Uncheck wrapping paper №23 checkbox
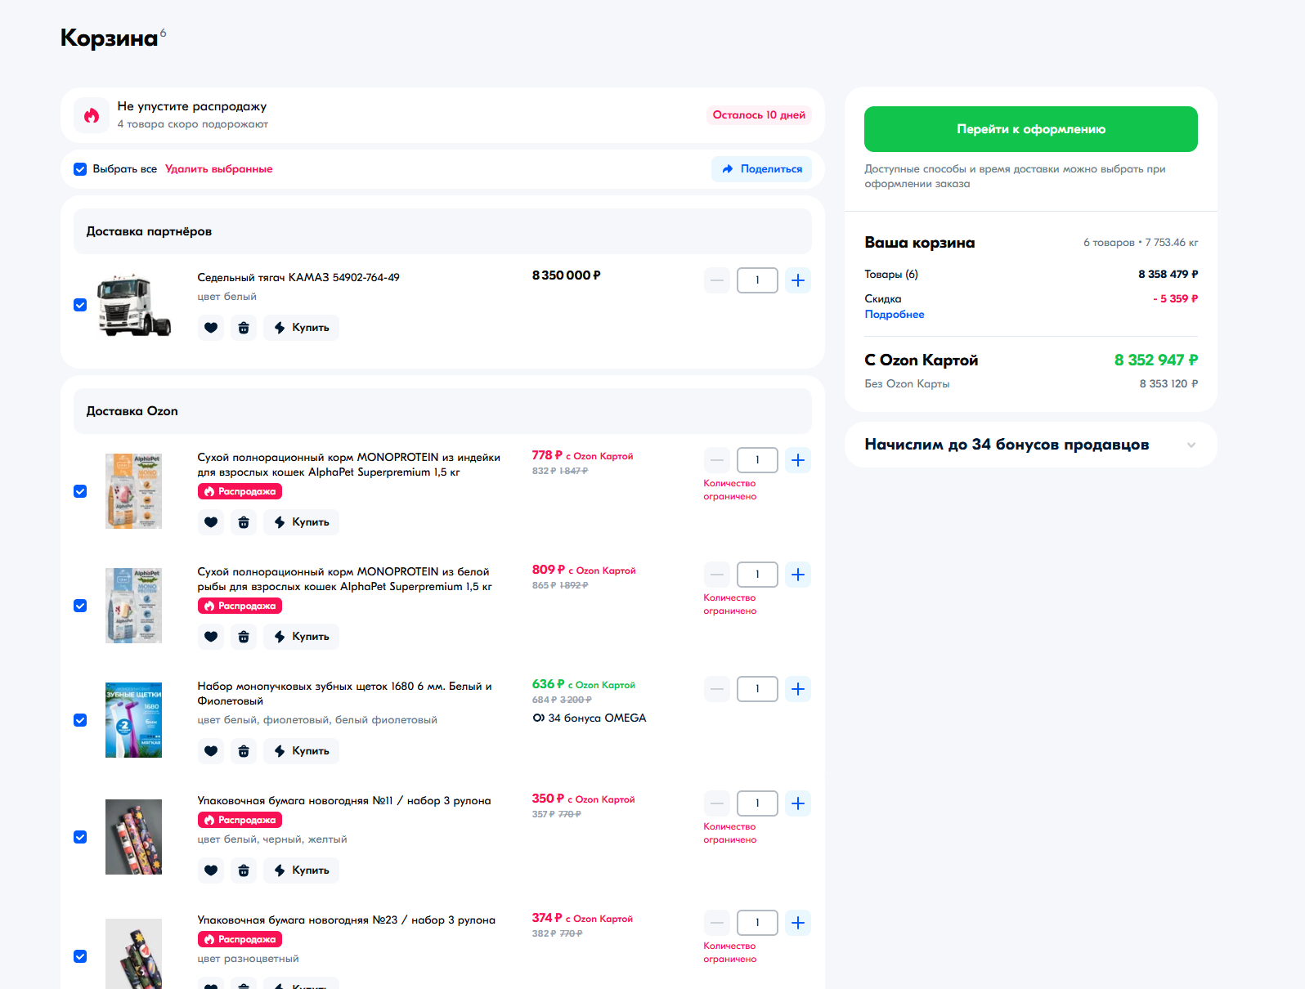Screen dimensions: 1305x989 click(80, 956)
